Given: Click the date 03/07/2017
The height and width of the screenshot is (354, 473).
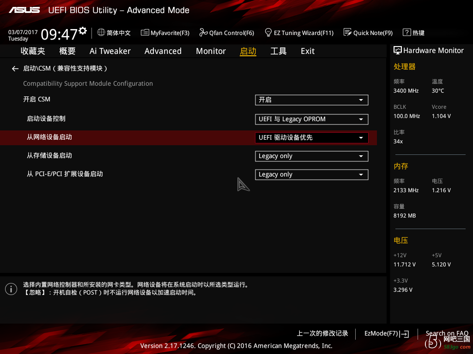Looking at the screenshot, I should pos(23,32).
